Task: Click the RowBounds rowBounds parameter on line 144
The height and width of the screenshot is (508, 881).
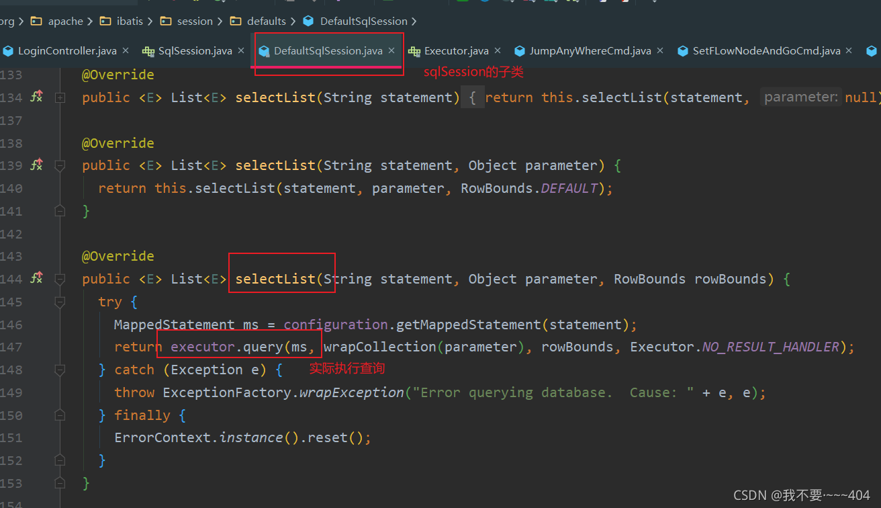Action: (x=690, y=279)
